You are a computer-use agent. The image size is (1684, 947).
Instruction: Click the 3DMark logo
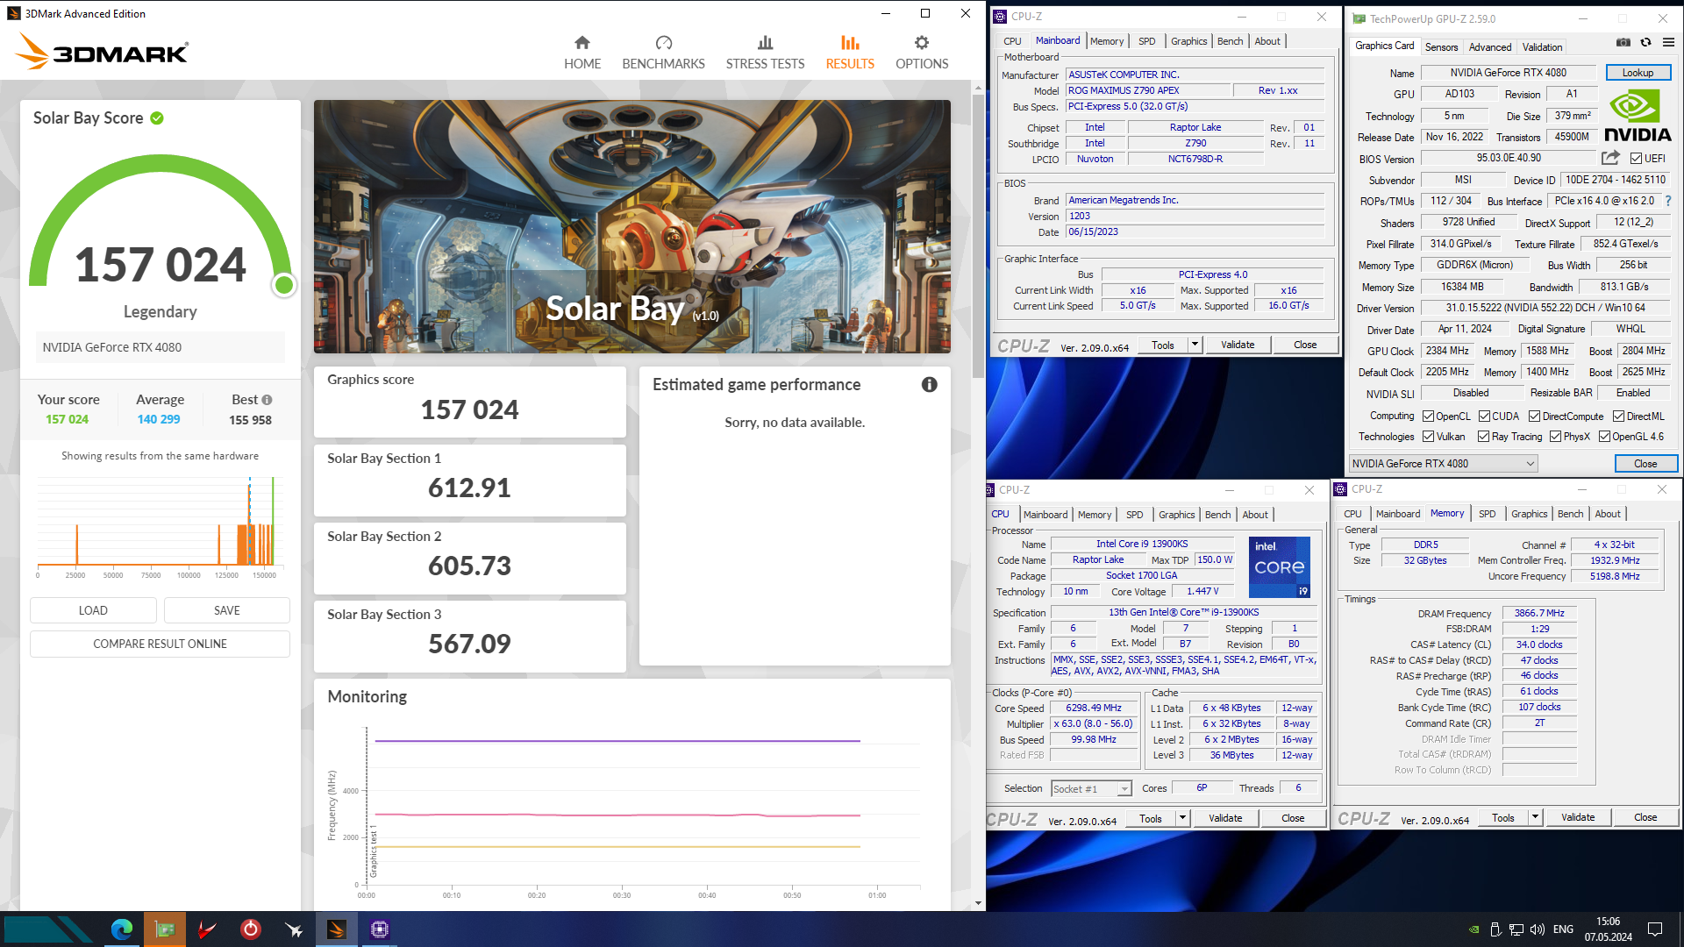(x=102, y=52)
